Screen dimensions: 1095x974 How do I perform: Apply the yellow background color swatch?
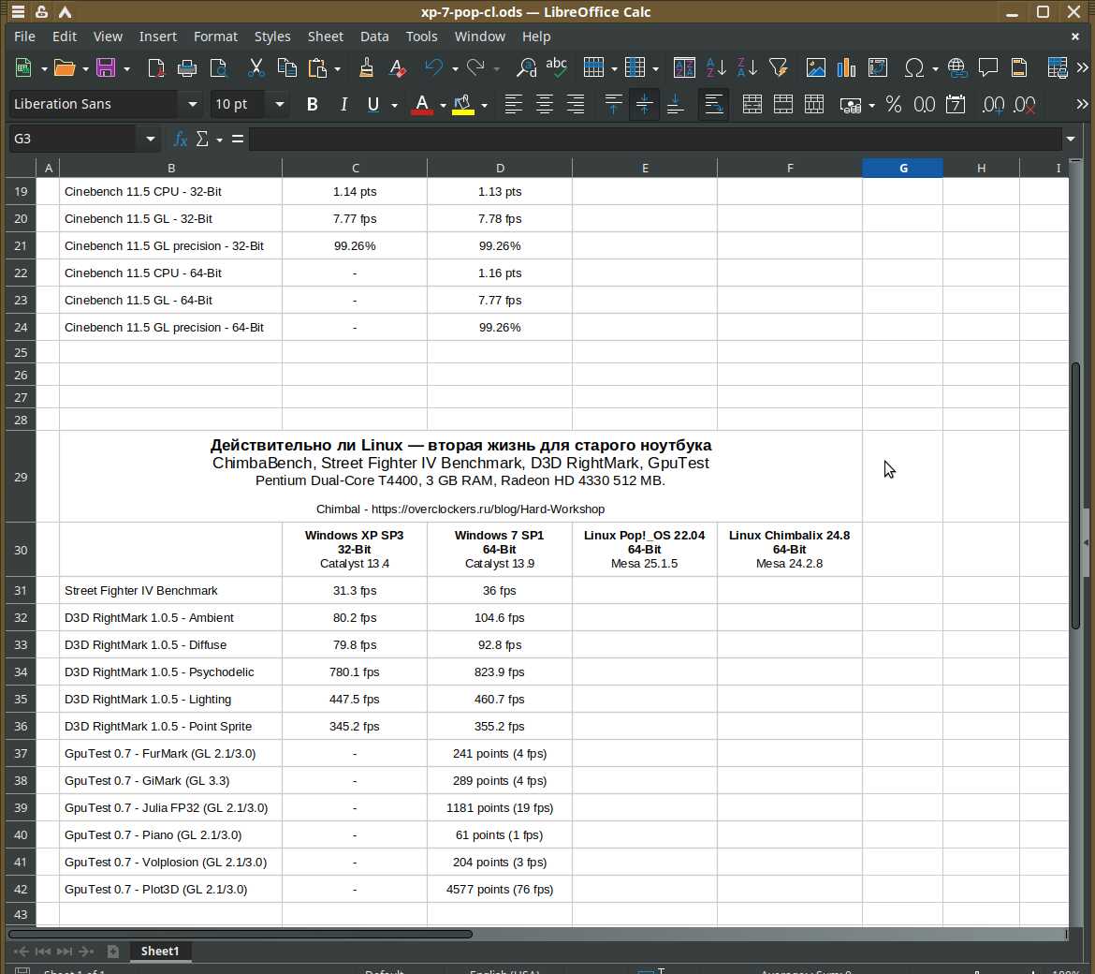[x=462, y=105]
